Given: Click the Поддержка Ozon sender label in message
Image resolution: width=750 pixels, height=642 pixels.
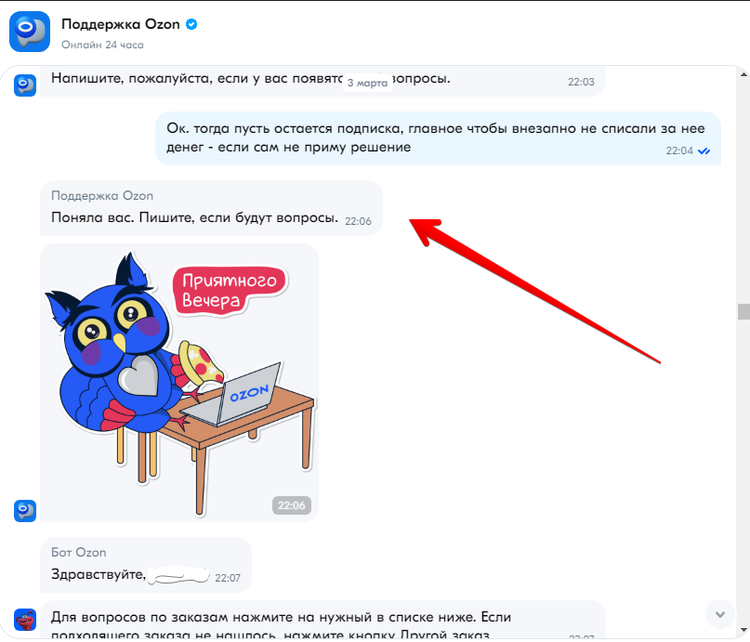Looking at the screenshot, I should (x=102, y=195).
